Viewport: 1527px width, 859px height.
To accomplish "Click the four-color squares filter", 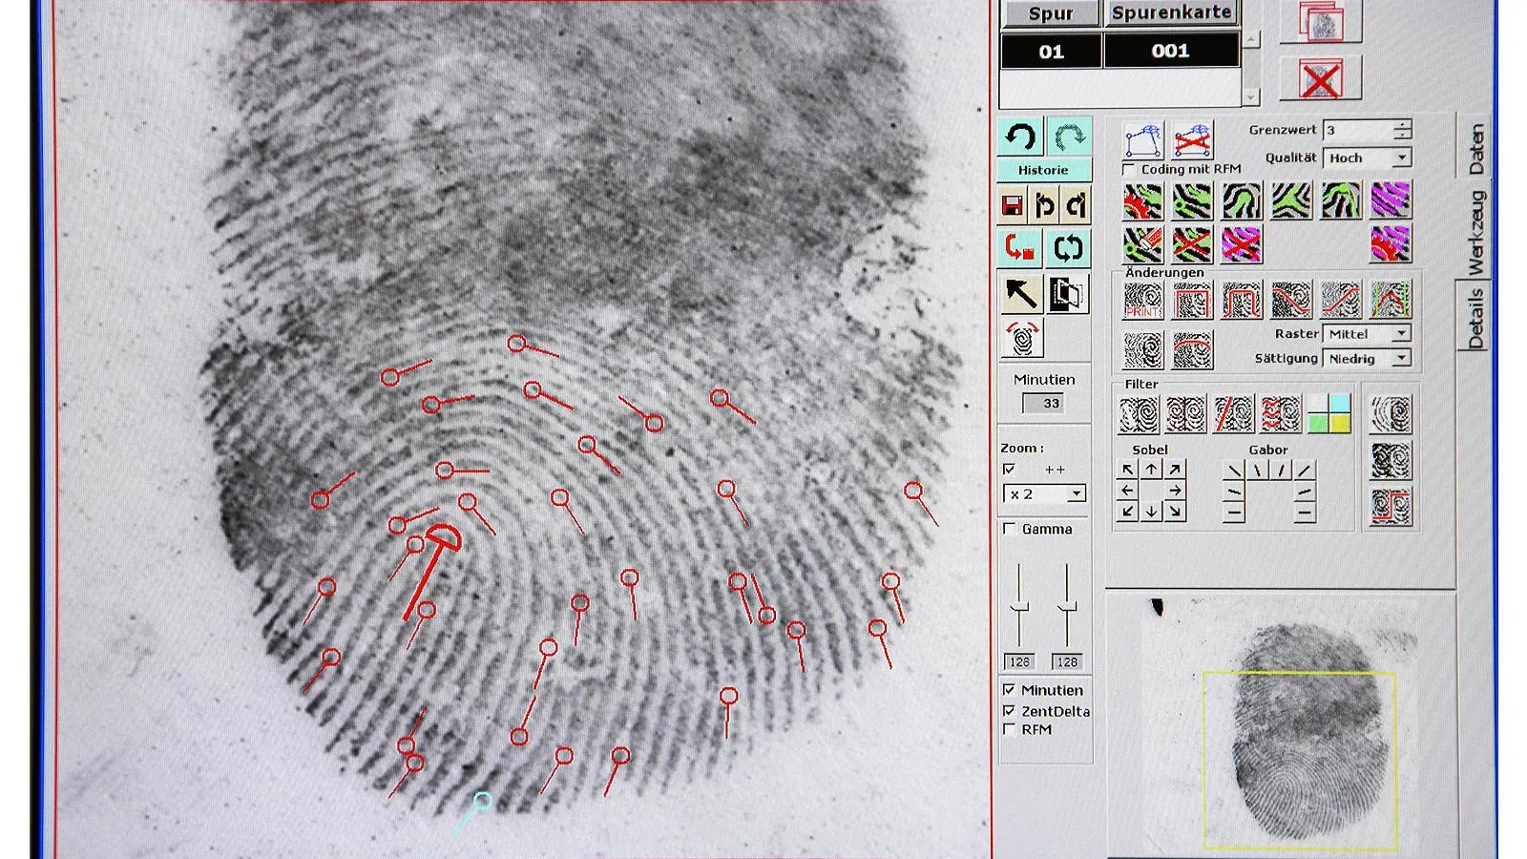I will (x=1328, y=414).
